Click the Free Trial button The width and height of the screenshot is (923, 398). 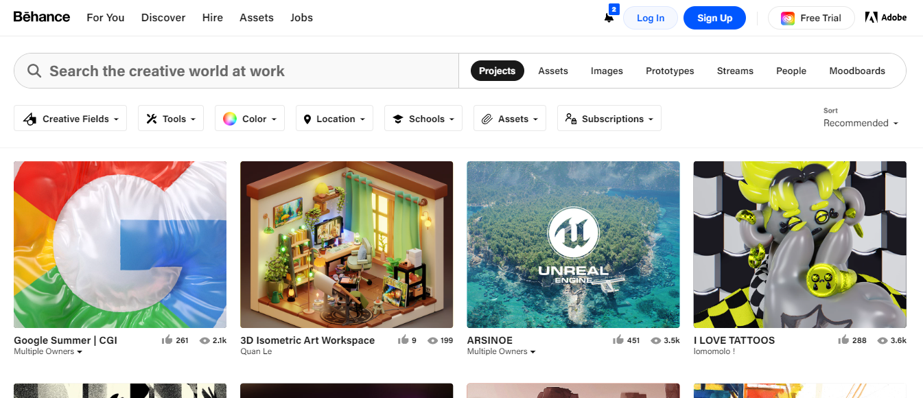(811, 18)
